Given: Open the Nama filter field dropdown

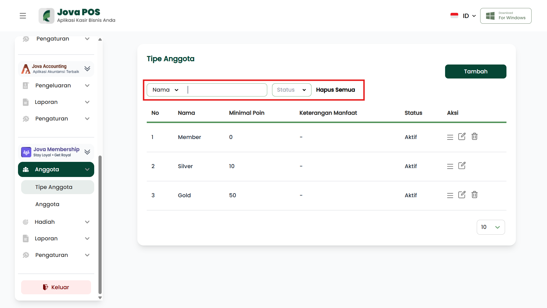Looking at the screenshot, I should coord(166,90).
